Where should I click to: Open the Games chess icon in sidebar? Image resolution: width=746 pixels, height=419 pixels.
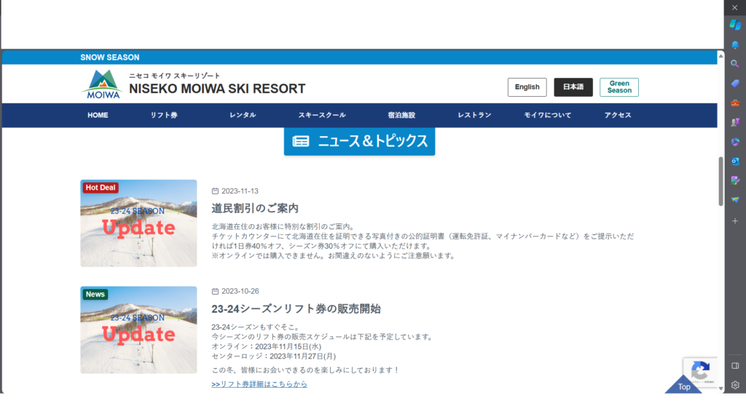click(735, 122)
